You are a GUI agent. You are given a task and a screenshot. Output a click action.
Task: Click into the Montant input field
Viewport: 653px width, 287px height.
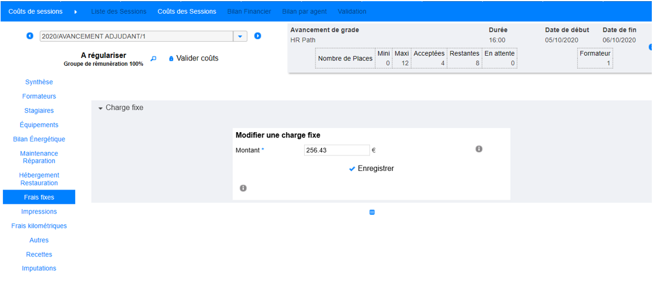[x=336, y=150]
